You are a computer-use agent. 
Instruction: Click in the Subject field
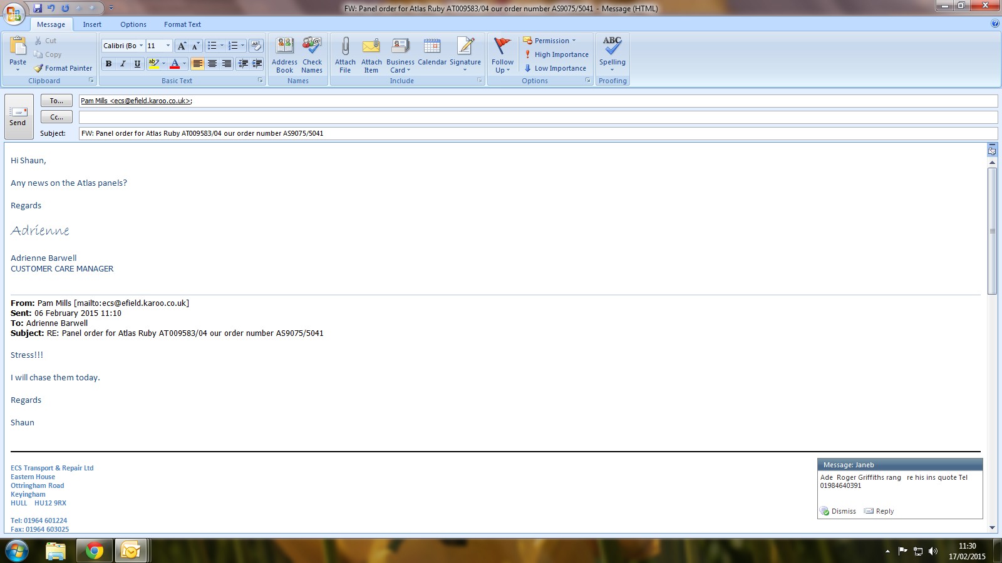pyautogui.click(x=538, y=133)
